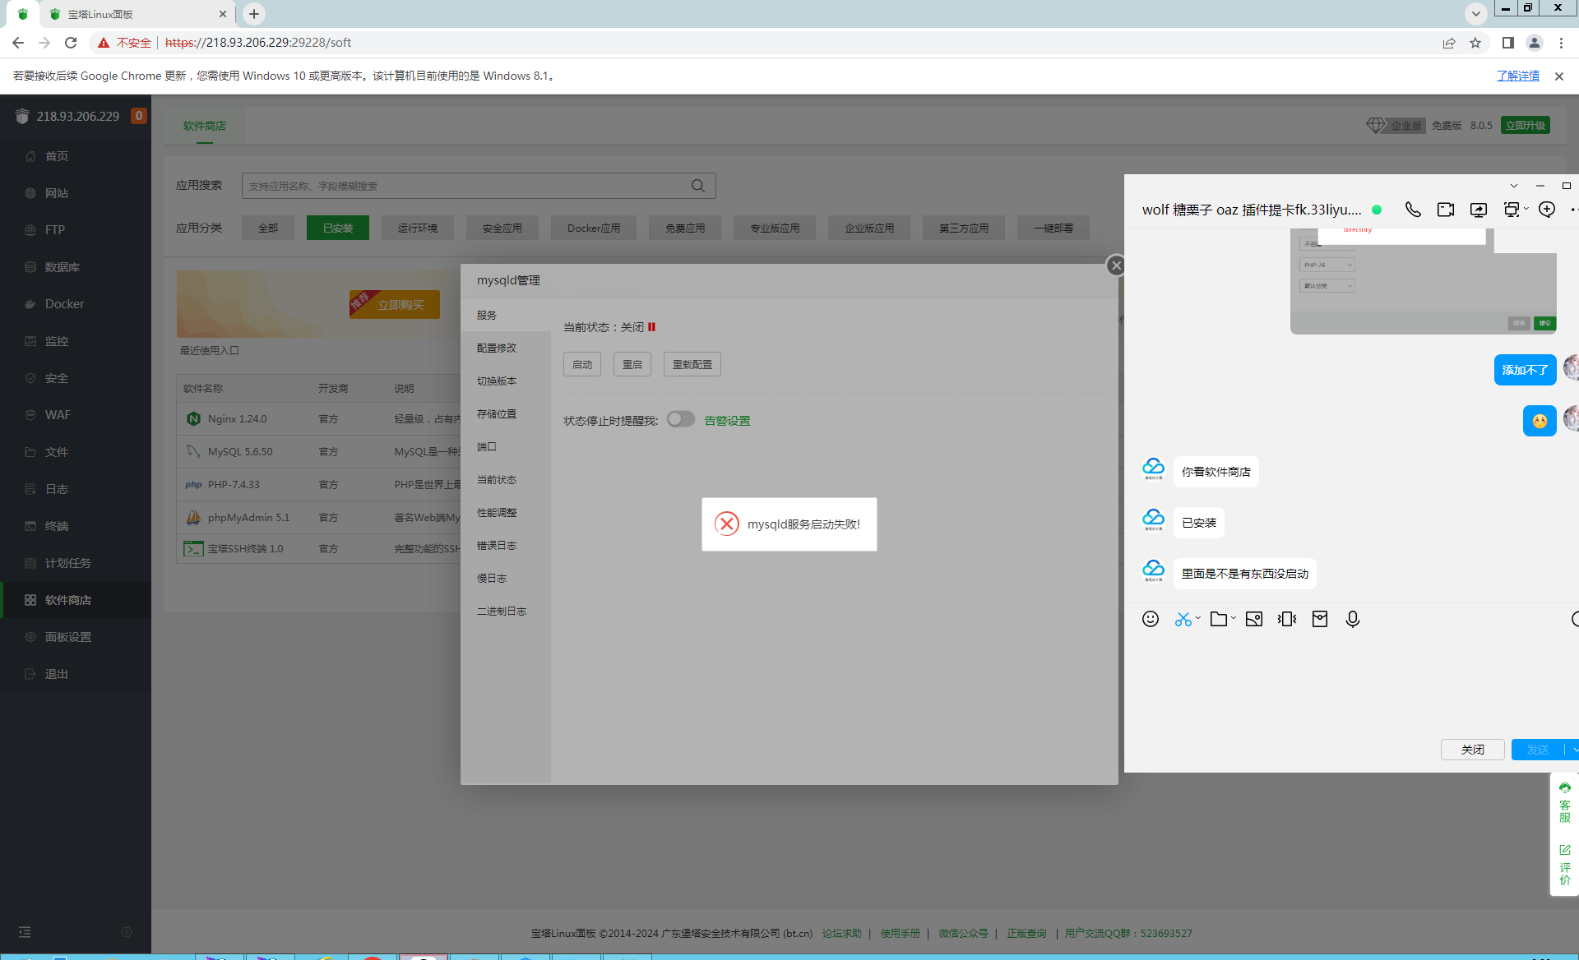Screen dimensions: 1579x960
Task: Click the 启动 button to start mysqld
Action: pos(582,364)
